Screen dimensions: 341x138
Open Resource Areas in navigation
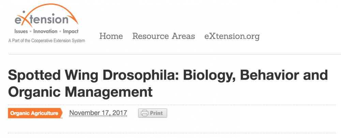coord(164,36)
